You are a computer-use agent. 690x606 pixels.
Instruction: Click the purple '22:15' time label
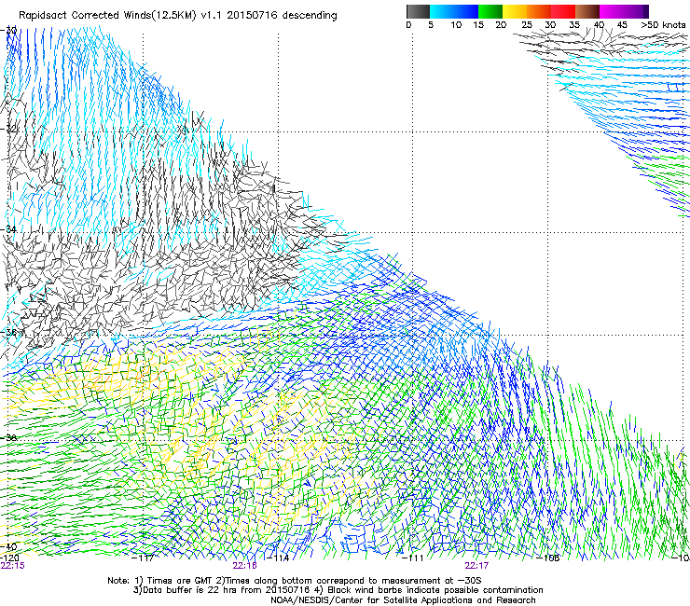point(13,566)
